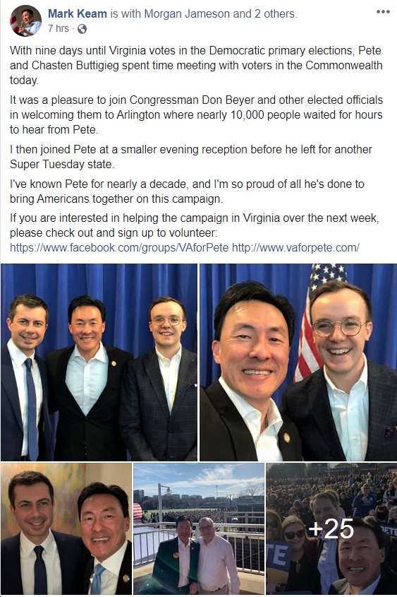Open the outdoor balcony crowd photo
This screenshot has width=397, height=597.
pos(199,528)
